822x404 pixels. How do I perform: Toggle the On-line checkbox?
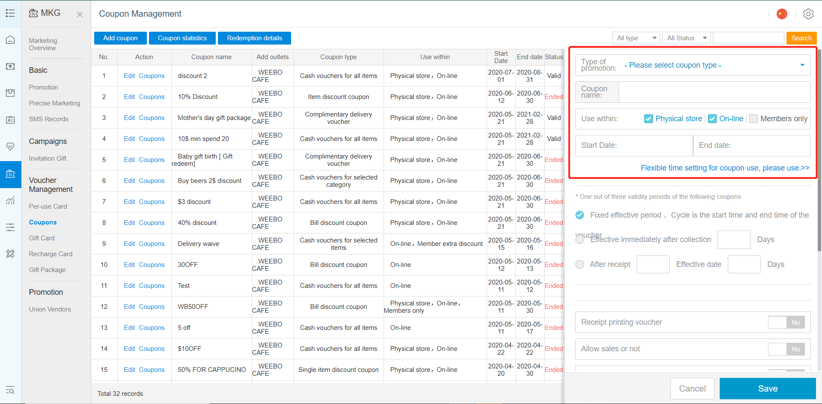click(x=712, y=119)
